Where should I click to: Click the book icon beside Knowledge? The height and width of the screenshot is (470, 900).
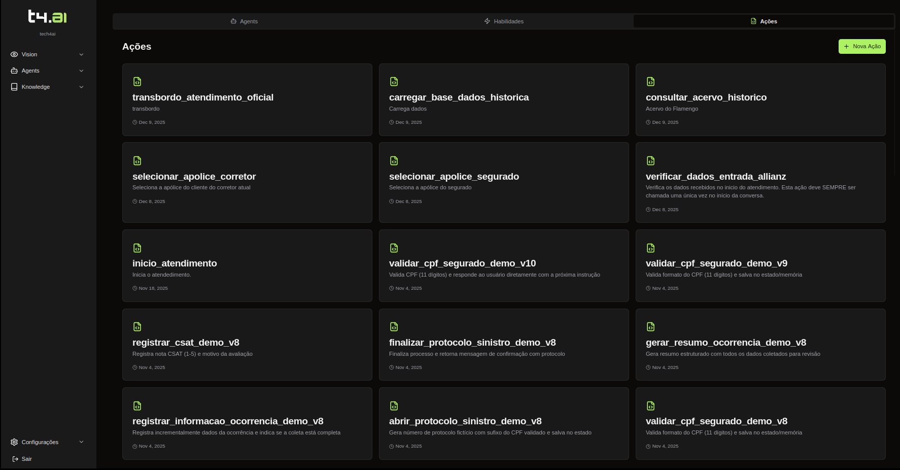[14, 87]
